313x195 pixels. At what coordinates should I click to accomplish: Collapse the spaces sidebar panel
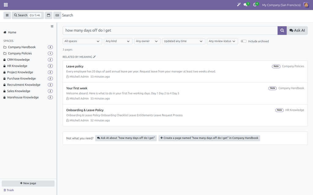tap(52, 26)
